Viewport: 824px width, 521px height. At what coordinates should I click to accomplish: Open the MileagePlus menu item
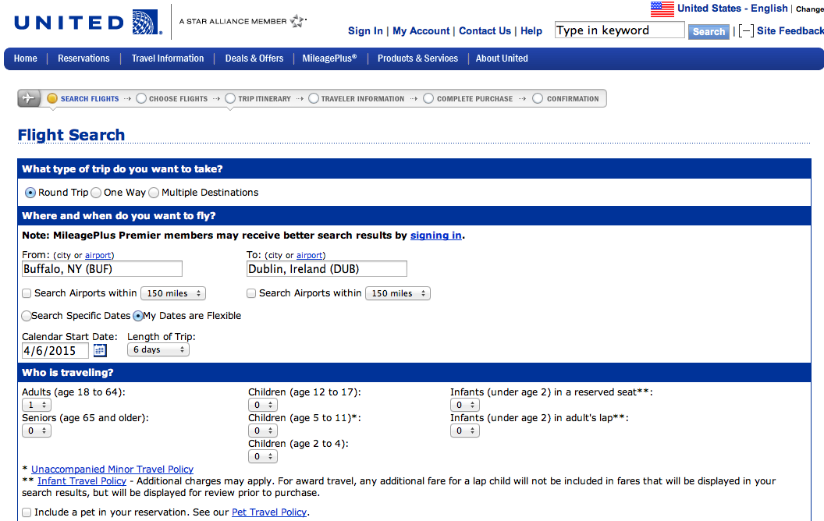click(x=330, y=58)
